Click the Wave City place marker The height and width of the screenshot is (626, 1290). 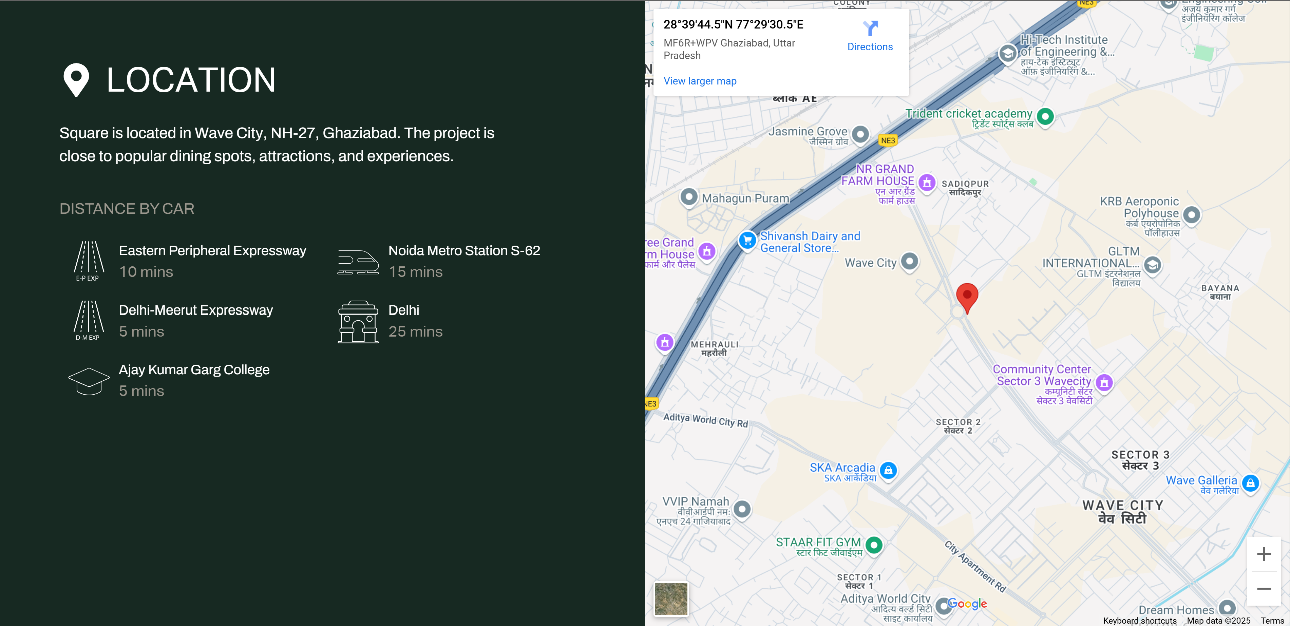click(909, 261)
